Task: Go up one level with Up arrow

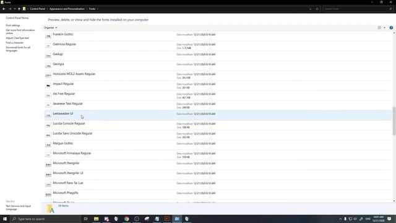Action: [x=19, y=9]
